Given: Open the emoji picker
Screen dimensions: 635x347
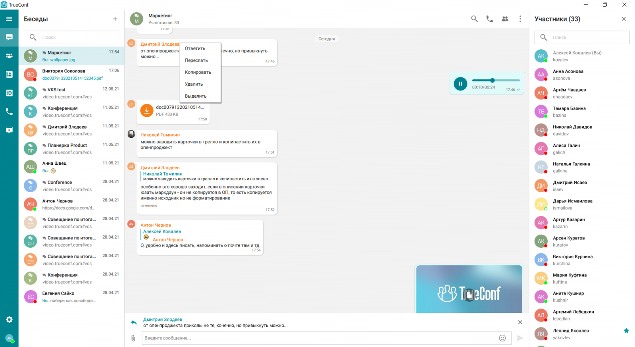Looking at the screenshot, I should pyautogui.click(x=502, y=338).
